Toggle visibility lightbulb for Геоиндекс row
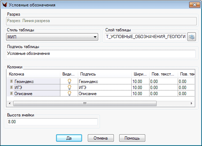Viewport: 202px width, 146px height. [x=69, y=81]
